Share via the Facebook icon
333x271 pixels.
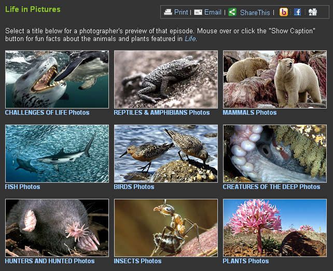click(298, 12)
